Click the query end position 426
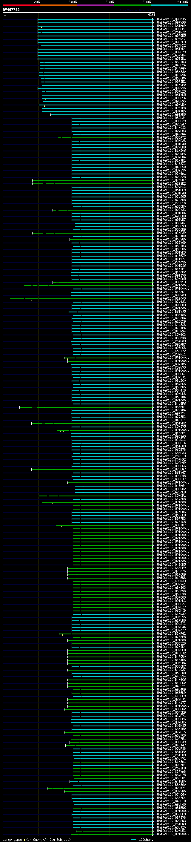Screen dimensions: 191x842 tap(150, 15)
